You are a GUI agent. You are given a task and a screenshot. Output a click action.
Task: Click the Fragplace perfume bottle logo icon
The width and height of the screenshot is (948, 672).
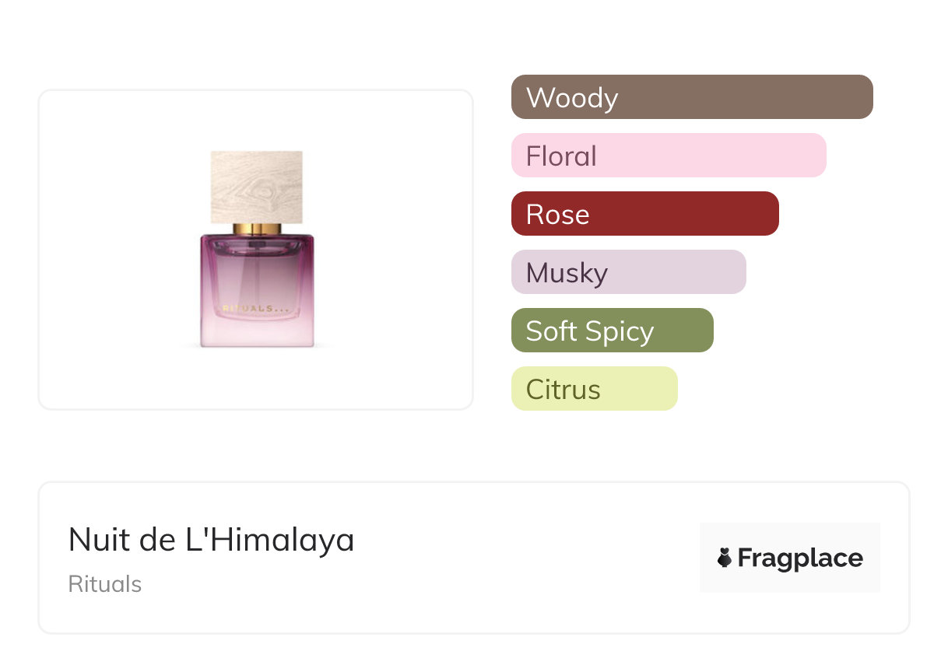click(x=725, y=558)
